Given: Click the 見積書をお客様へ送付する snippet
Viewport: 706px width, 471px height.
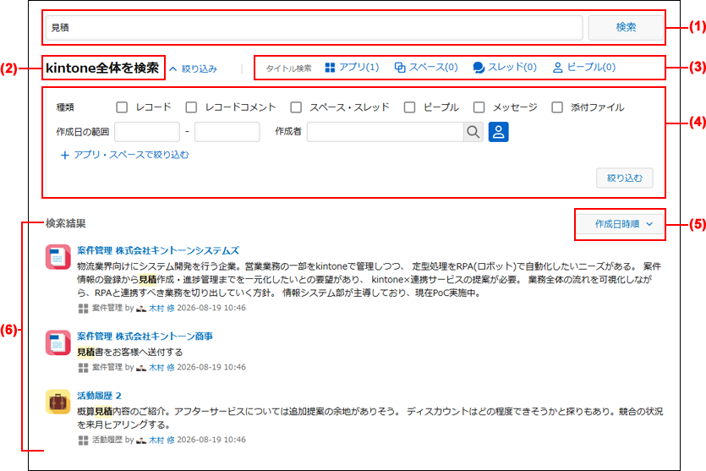Looking at the screenshot, I should (129, 352).
